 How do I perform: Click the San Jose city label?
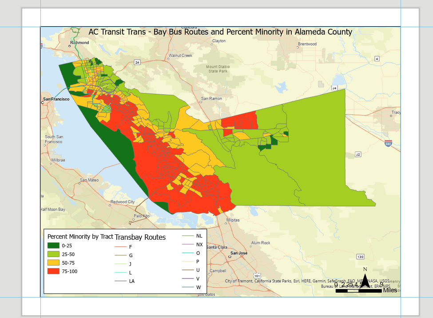pyautogui.click(x=239, y=253)
